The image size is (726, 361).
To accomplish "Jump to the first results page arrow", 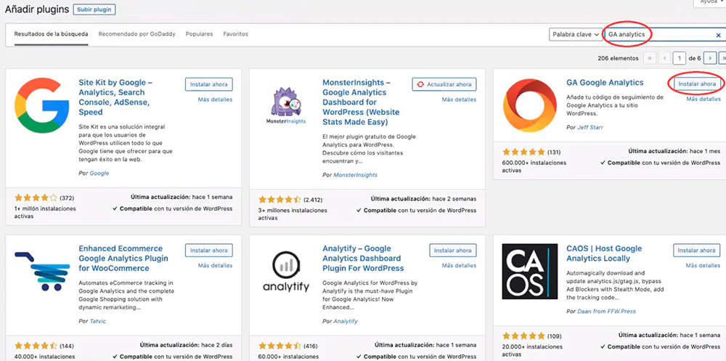I will click(x=650, y=58).
